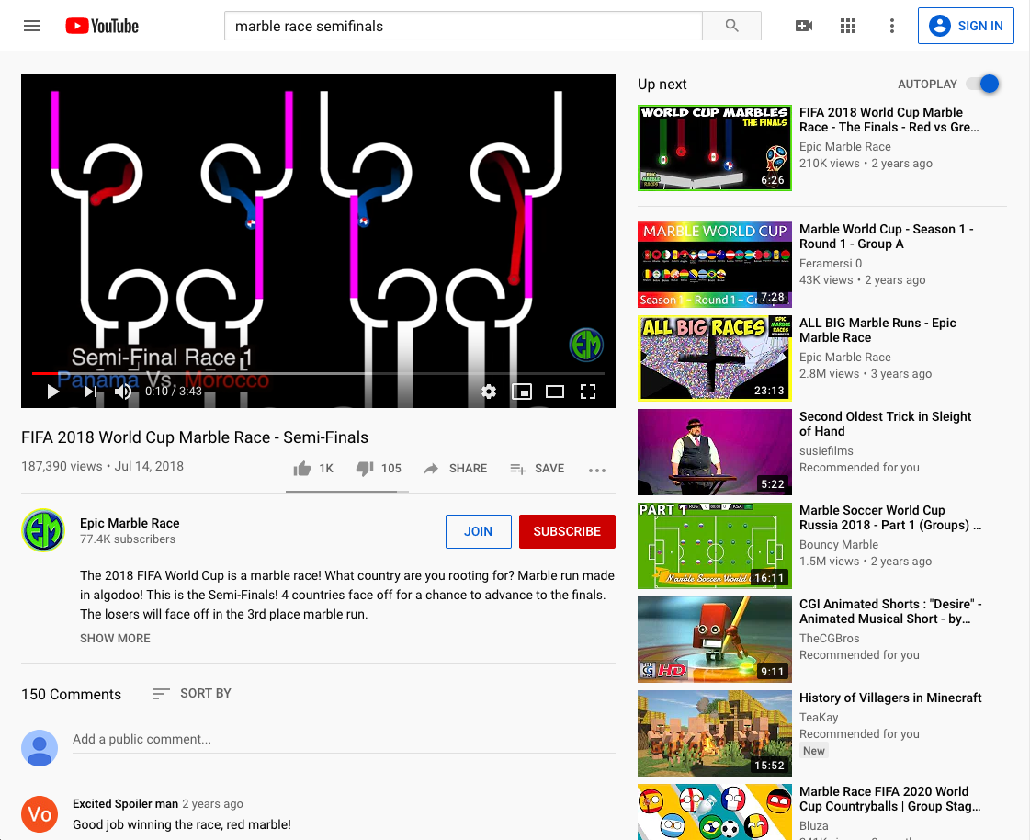Image resolution: width=1030 pixels, height=840 pixels.
Task: Open the comments SORT BY menu
Action: [192, 694]
